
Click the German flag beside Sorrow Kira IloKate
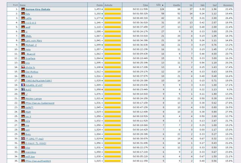point(23,9)
